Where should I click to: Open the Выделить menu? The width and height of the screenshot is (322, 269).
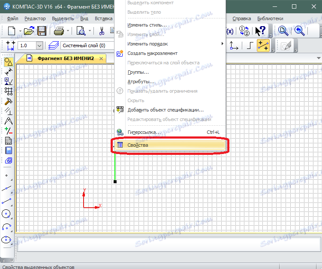[63, 18]
